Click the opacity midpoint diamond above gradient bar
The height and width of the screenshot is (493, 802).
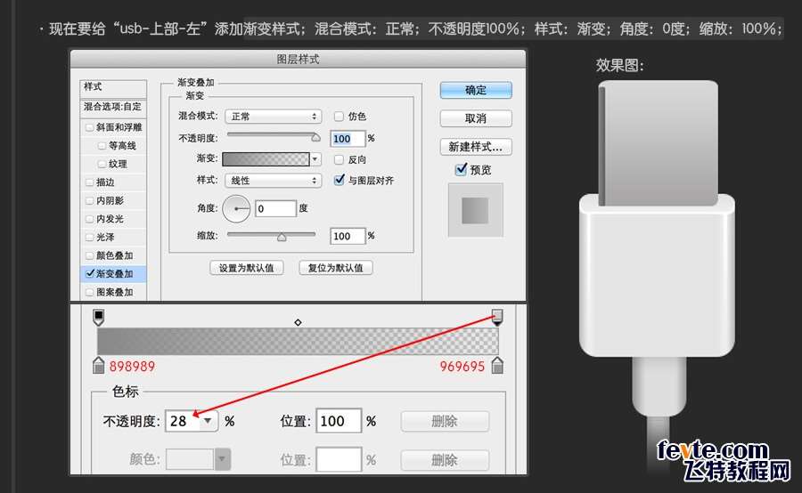click(x=298, y=322)
